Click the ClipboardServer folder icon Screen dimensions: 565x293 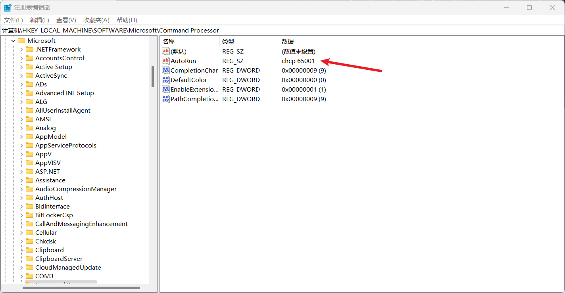tap(29, 259)
